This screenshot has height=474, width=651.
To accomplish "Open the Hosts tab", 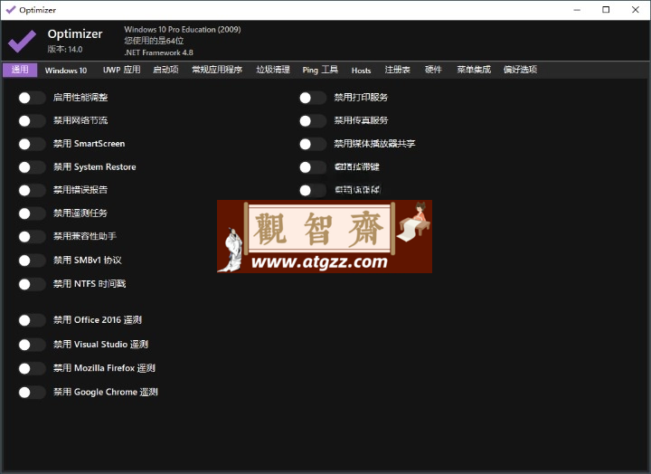I will pyautogui.click(x=361, y=71).
